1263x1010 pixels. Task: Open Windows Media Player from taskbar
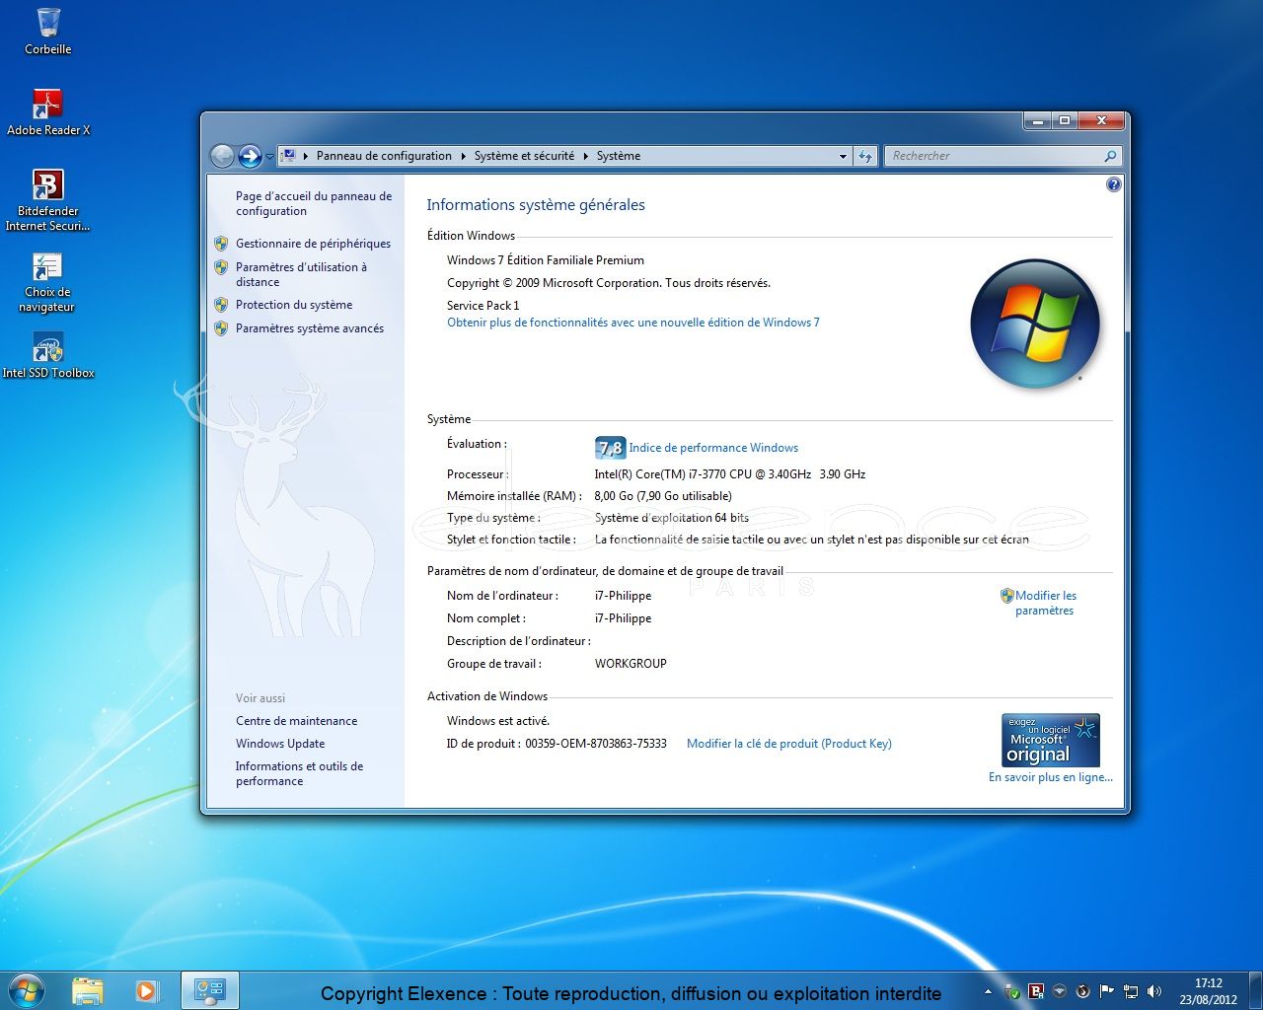pyautogui.click(x=146, y=990)
